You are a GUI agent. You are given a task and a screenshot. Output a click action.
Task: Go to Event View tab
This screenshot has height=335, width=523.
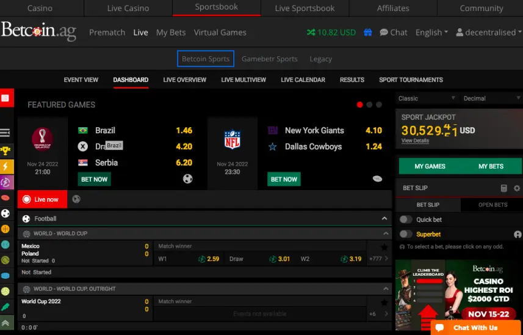tap(81, 80)
